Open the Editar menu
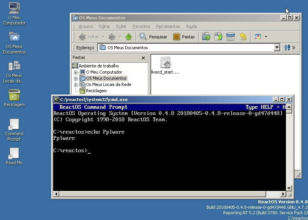Image resolution: width=308 pixels, height=220 pixels. (105, 26)
